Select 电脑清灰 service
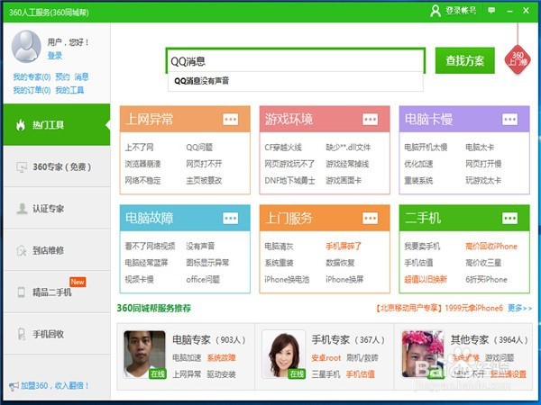Screen dimensions: 541x405 pyautogui.click(x=279, y=247)
